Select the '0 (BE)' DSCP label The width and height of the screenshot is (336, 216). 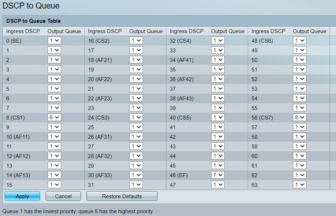point(14,41)
